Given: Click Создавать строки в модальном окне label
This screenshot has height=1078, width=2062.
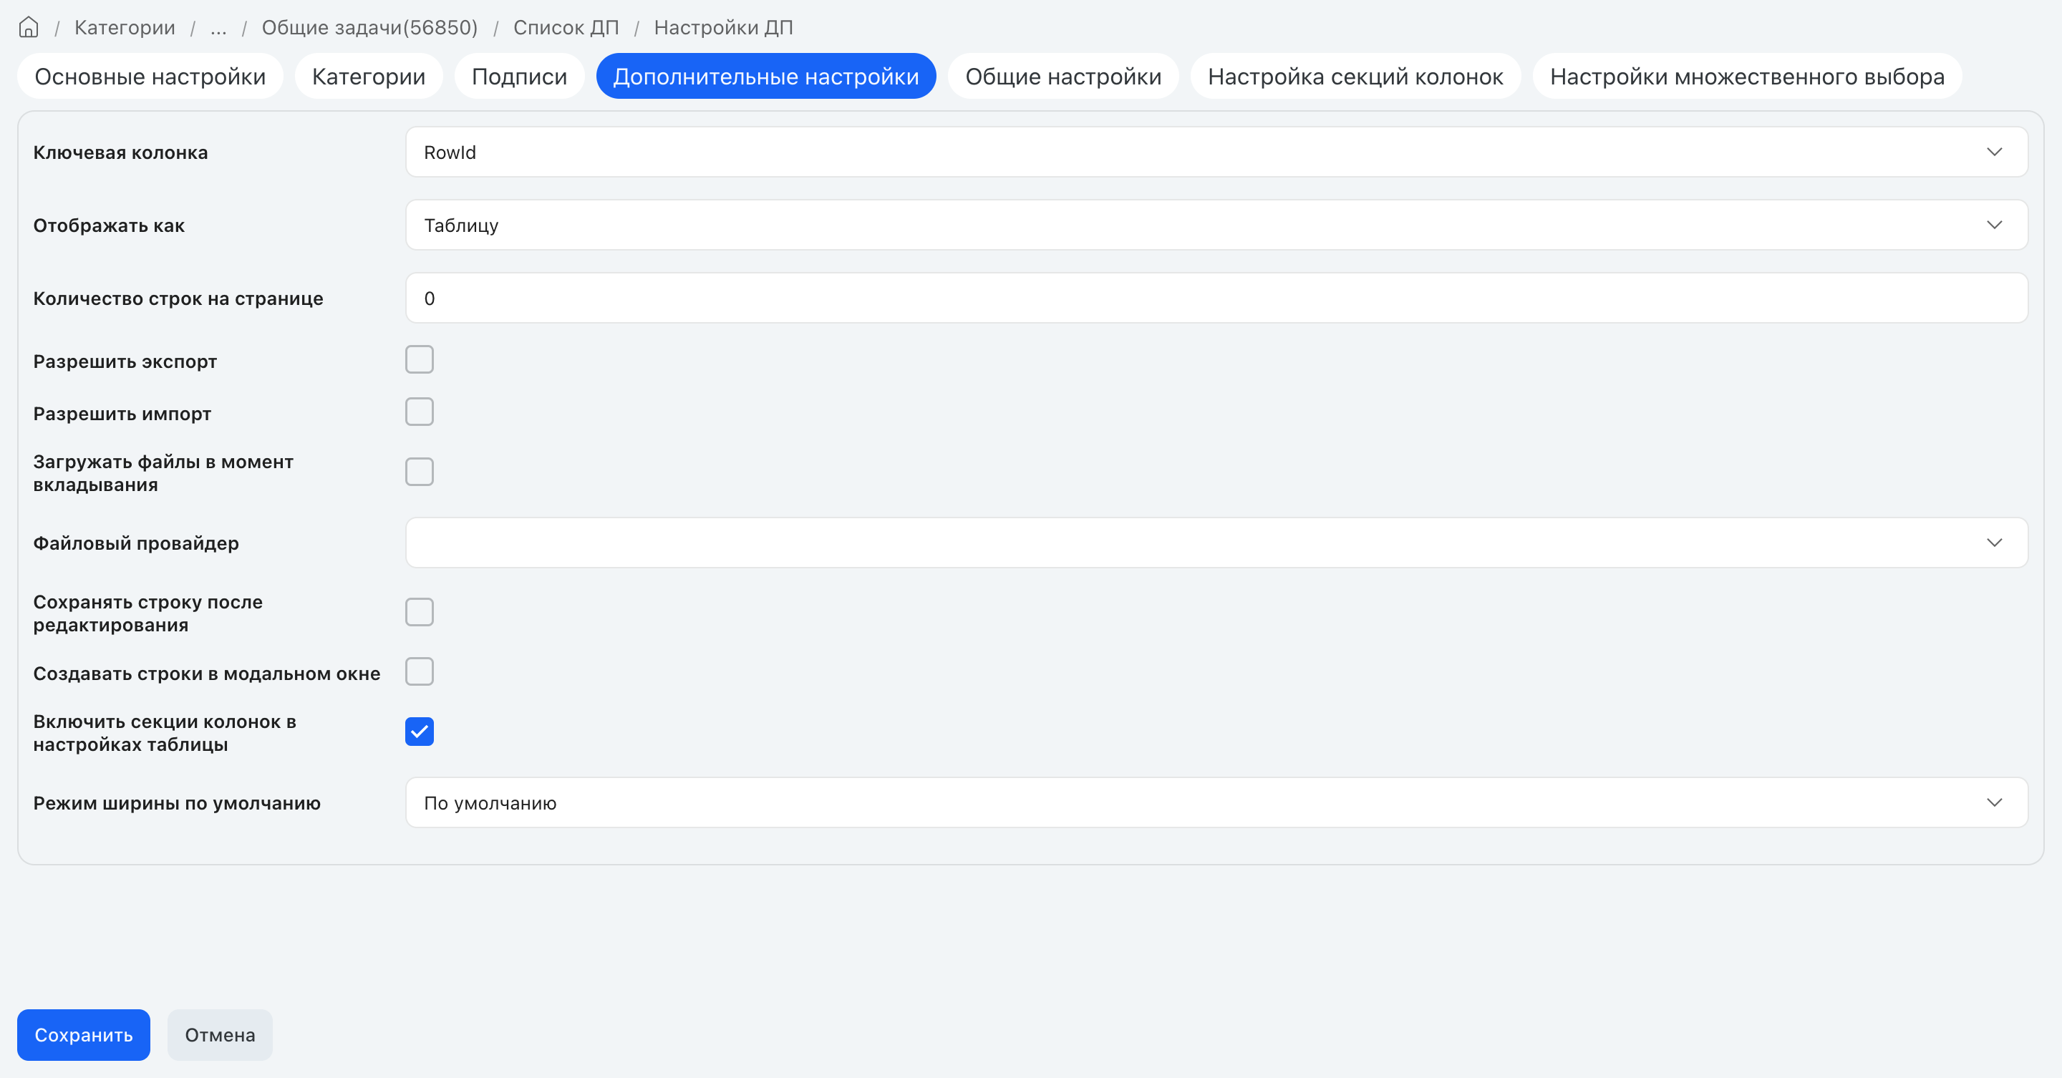Looking at the screenshot, I should click(208, 674).
